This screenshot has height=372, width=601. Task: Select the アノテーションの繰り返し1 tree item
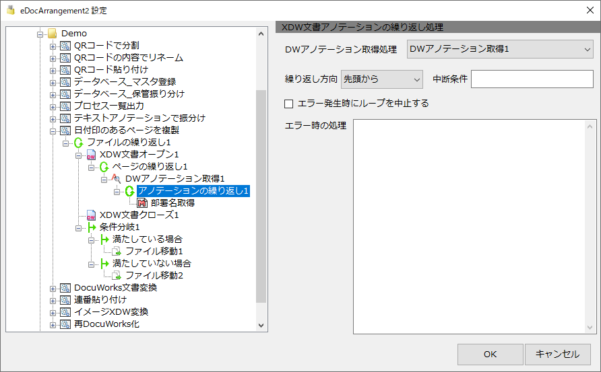193,191
